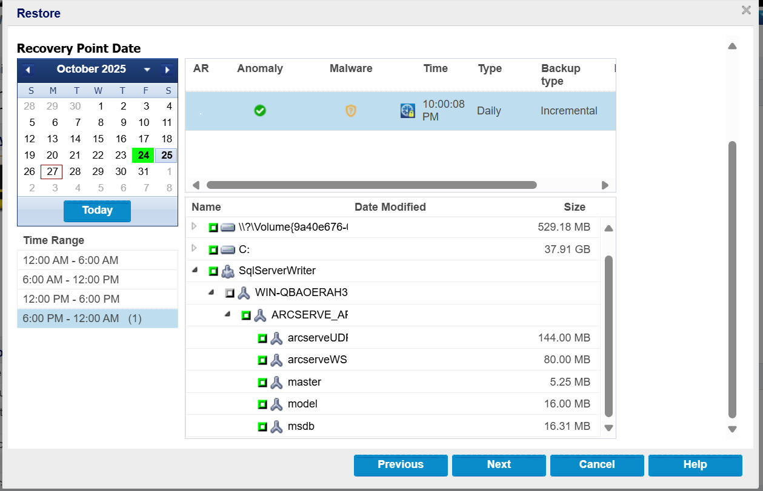Click the Today button in calendar
Viewport: 763px width, 491px height.
point(97,211)
